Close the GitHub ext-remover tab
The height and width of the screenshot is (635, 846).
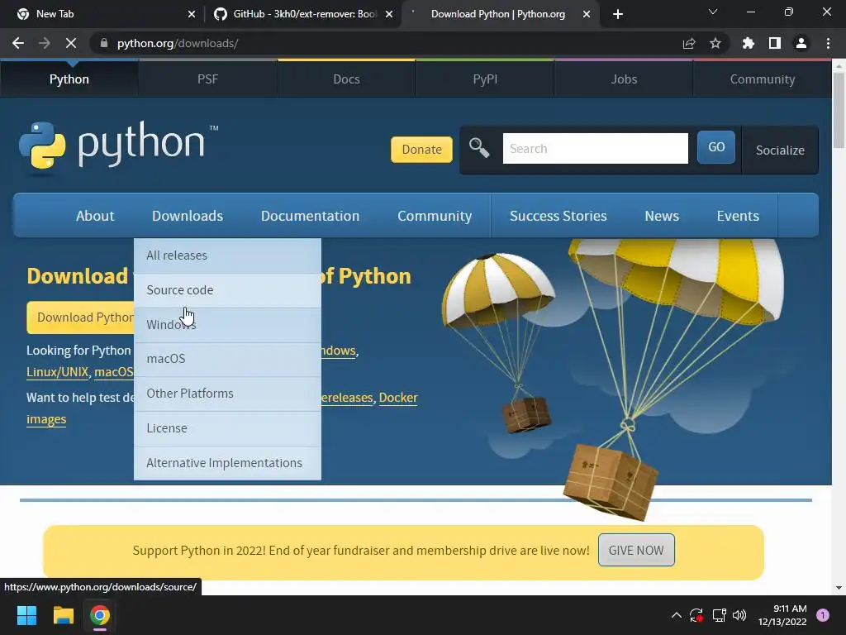389,14
